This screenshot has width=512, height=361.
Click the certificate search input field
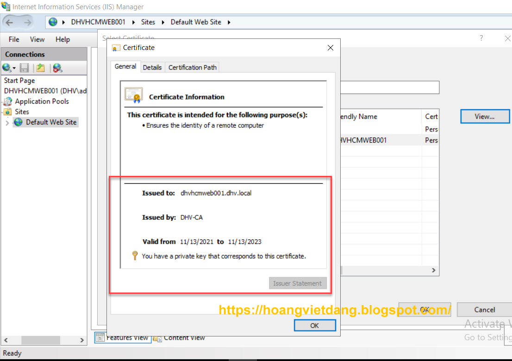(389, 87)
